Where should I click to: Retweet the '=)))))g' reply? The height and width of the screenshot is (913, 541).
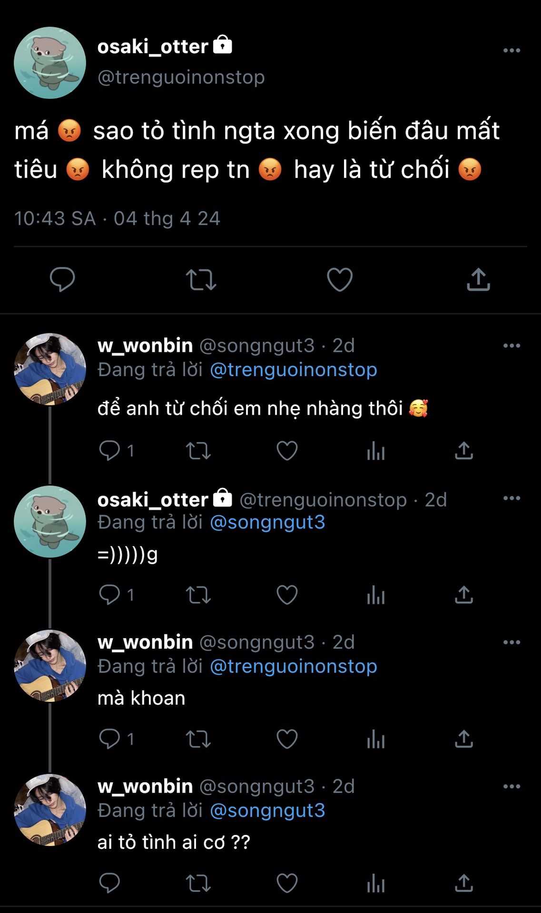198,595
